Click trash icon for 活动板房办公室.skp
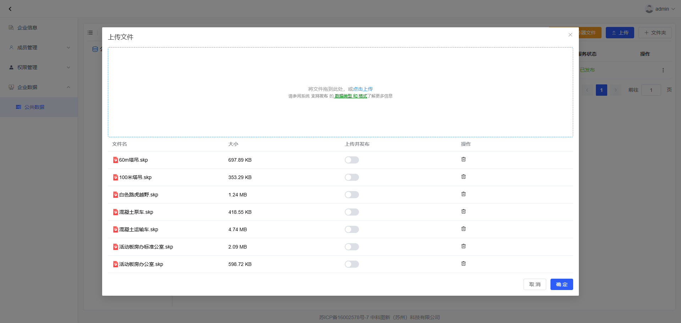 463,264
